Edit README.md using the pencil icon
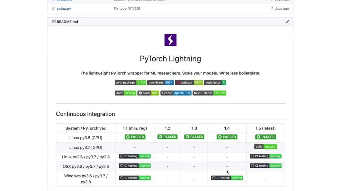The height and width of the screenshot is (191, 341). (x=287, y=22)
